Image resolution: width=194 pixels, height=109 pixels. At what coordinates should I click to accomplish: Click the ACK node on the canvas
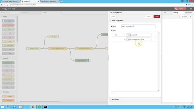(53, 36)
